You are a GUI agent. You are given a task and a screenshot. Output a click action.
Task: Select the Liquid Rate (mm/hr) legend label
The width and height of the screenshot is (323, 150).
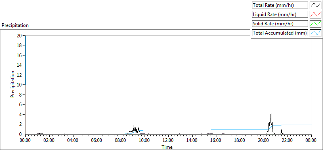(280, 14)
